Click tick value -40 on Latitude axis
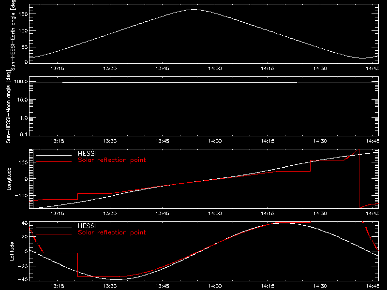This screenshot has width=387, height=290. (23, 279)
